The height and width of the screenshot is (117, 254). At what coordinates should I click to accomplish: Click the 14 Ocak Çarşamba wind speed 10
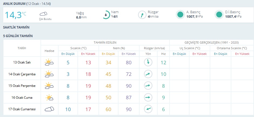coord(164,74)
